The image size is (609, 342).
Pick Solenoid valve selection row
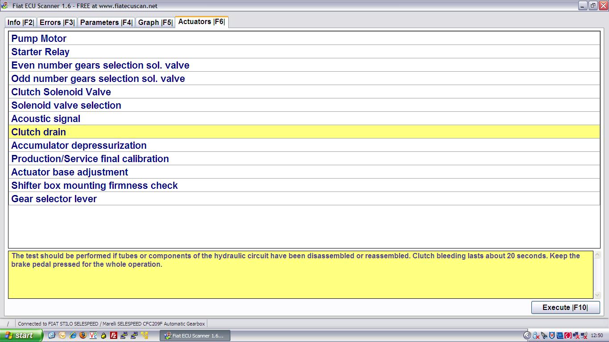(304, 105)
